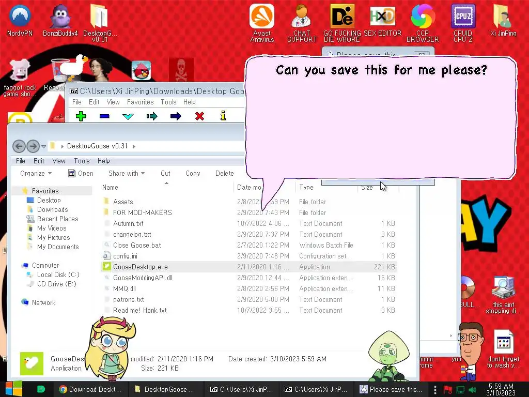
Task: Open the Angry Birds desktop icon
Action: point(141,70)
